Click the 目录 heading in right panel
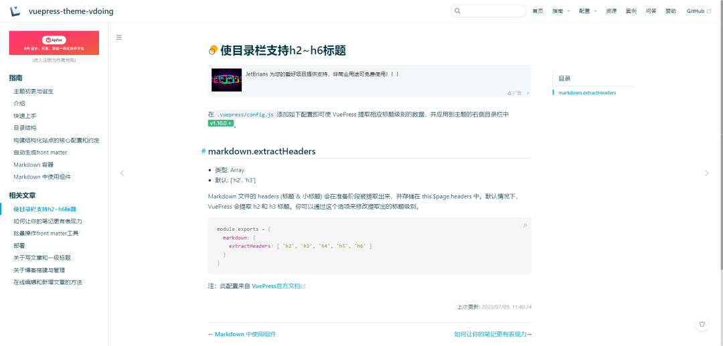 coord(565,79)
